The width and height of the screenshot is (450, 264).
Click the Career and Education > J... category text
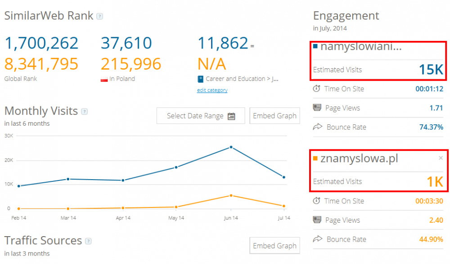pos(242,79)
